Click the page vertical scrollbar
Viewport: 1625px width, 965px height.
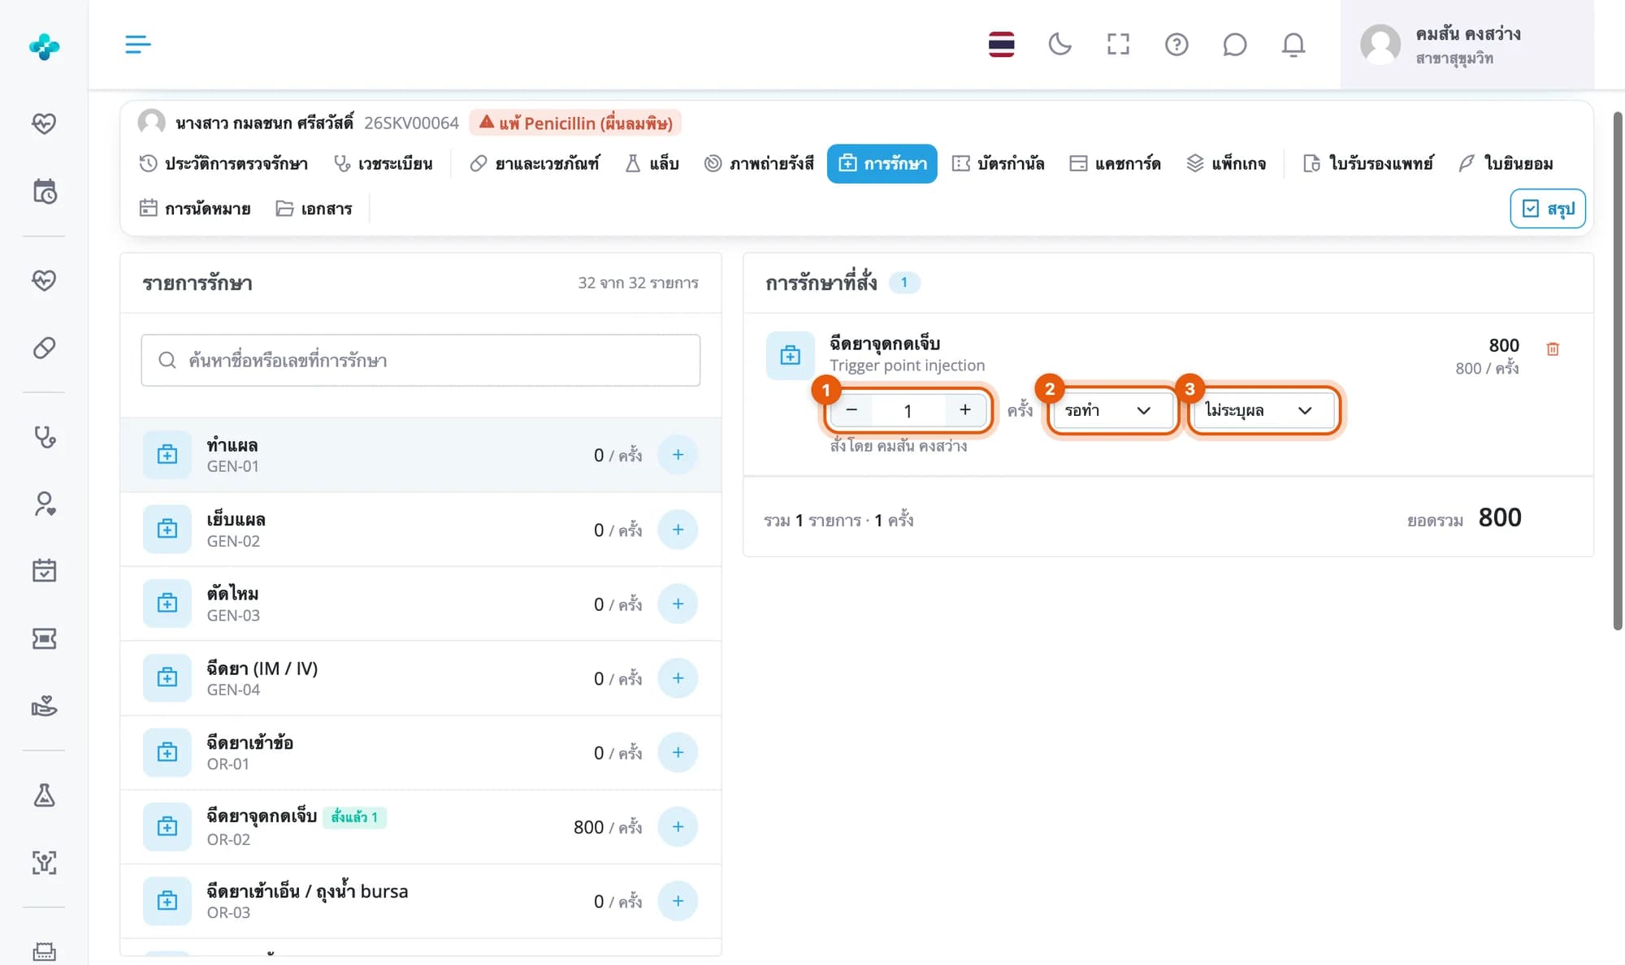pyautogui.click(x=1617, y=370)
